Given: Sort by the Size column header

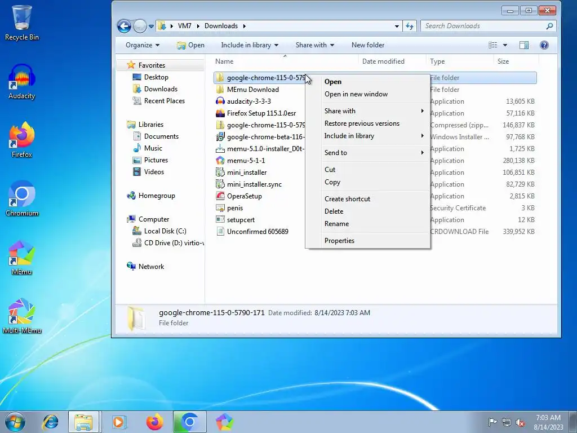Looking at the screenshot, I should pyautogui.click(x=516, y=61).
